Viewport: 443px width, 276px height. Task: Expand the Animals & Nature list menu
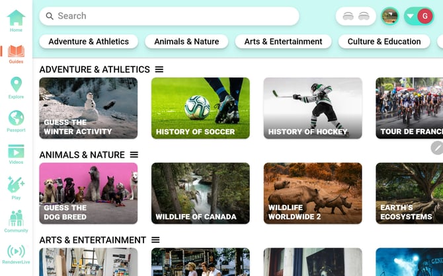(x=134, y=155)
